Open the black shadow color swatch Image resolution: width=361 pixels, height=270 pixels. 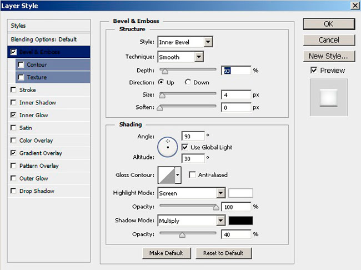[x=240, y=221]
